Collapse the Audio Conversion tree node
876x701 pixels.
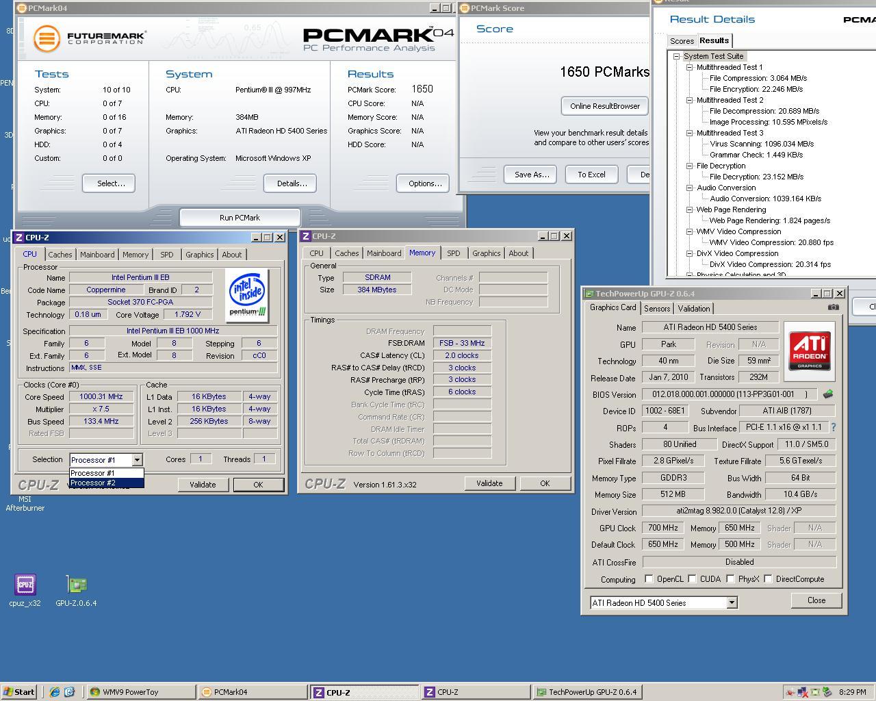click(x=689, y=188)
